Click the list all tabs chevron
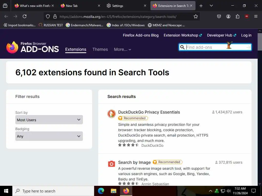This screenshot has width=262, height=196. (x=211, y=6)
